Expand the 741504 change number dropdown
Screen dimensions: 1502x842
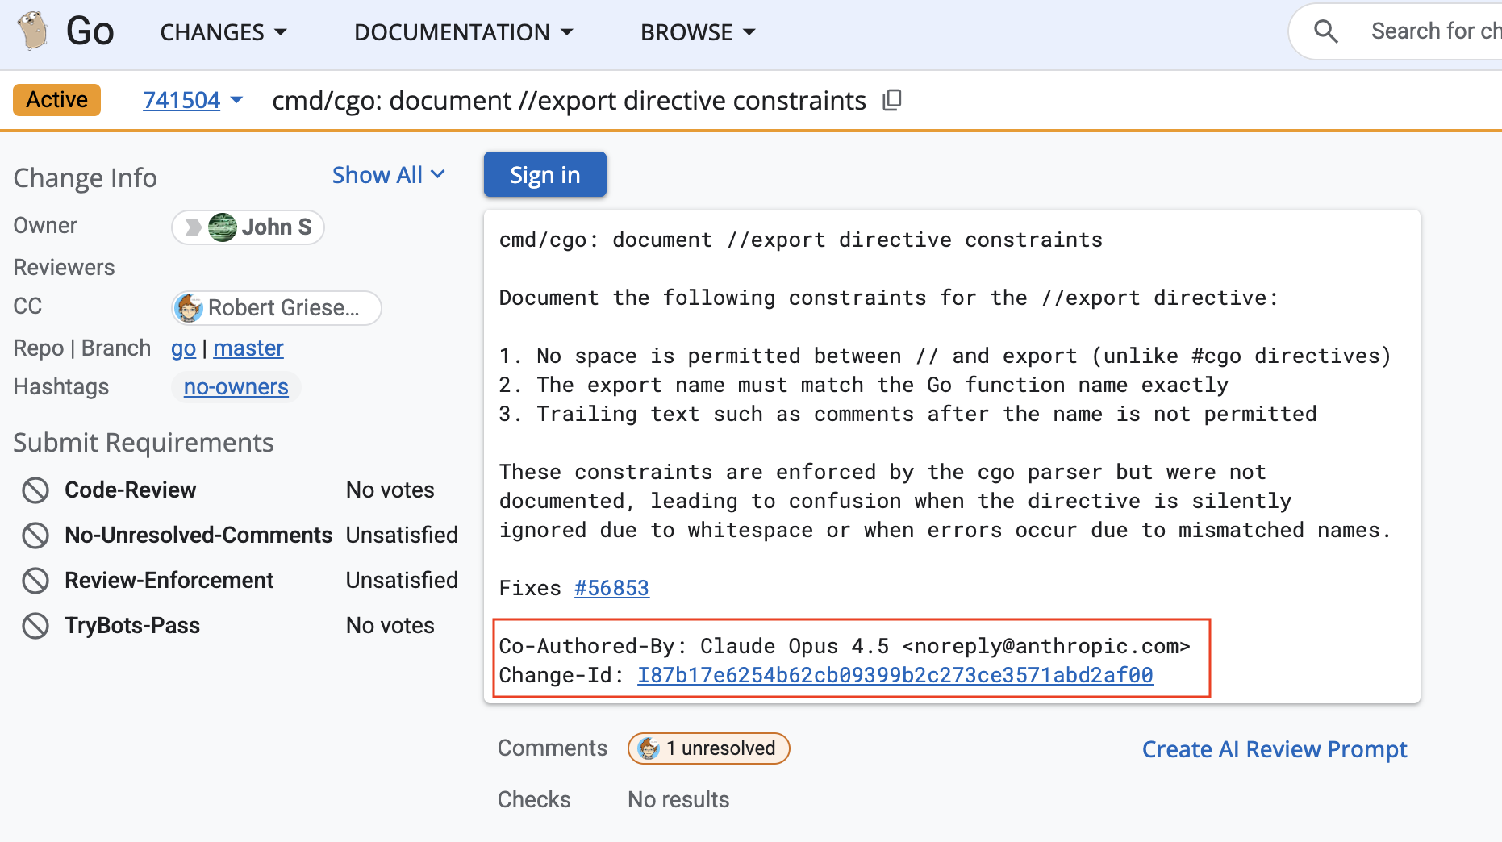click(x=236, y=100)
